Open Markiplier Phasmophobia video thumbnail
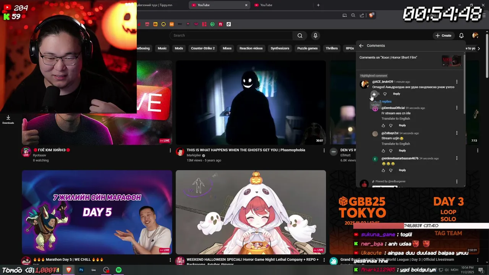Viewport: 489px width, 275px height. (x=251, y=102)
